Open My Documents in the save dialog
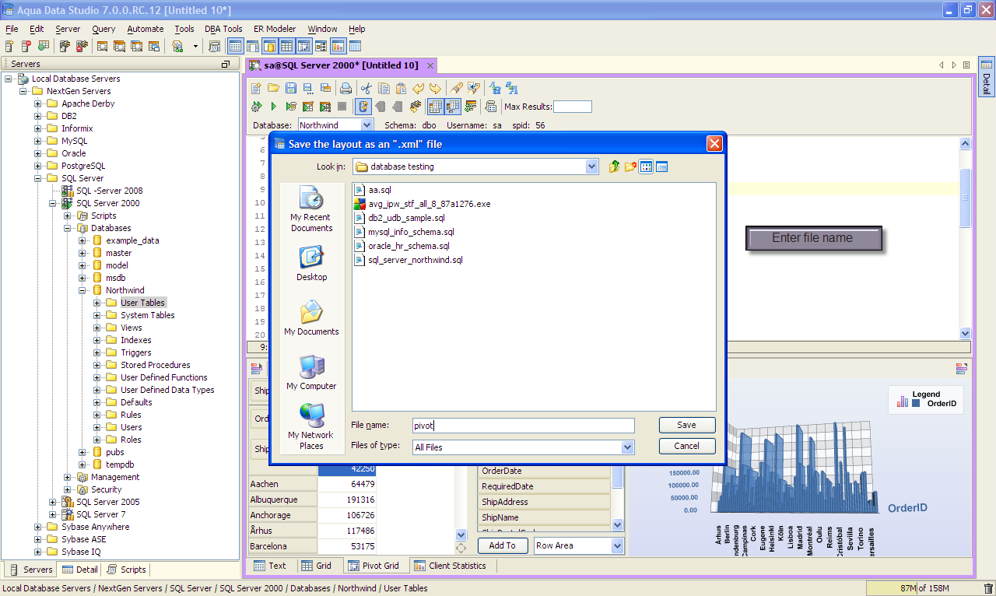 [311, 318]
